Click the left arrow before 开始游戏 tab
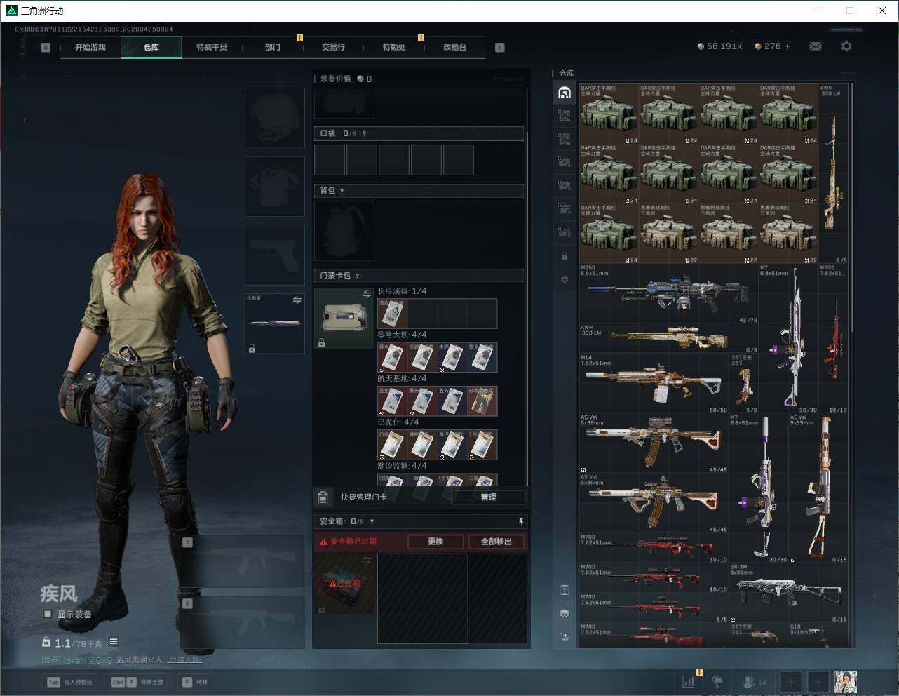The width and height of the screenshot is (899, 696). (46, 48)
